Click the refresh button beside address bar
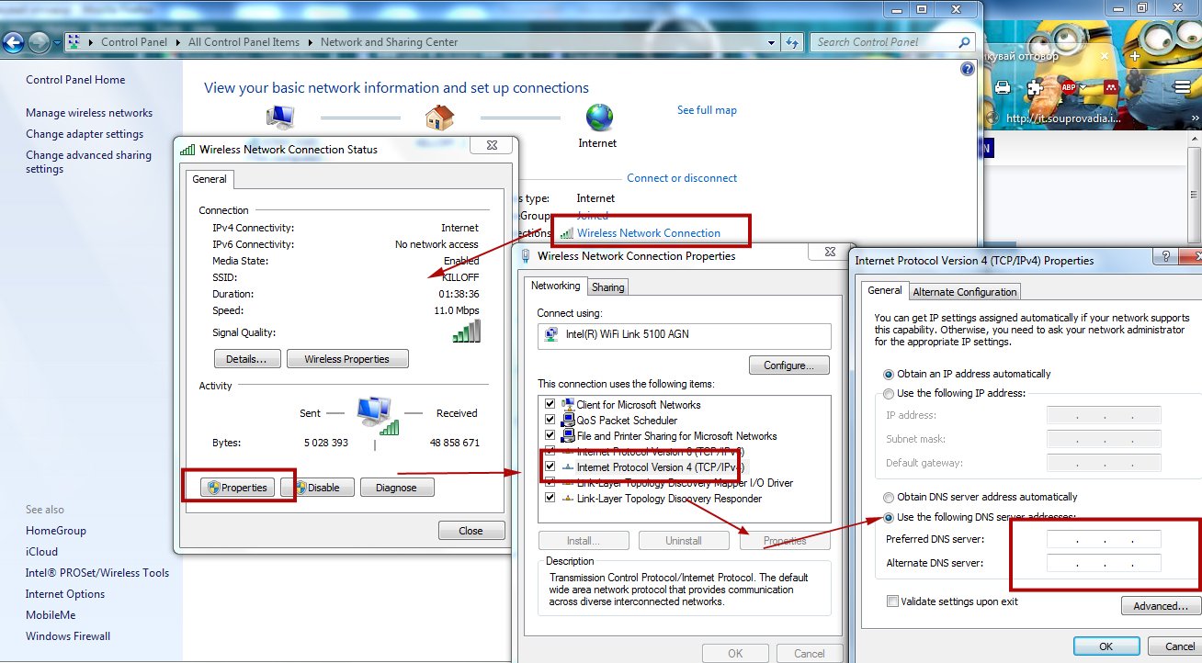The width and height of the screenshot is (1202, 663). coord(792,42)
